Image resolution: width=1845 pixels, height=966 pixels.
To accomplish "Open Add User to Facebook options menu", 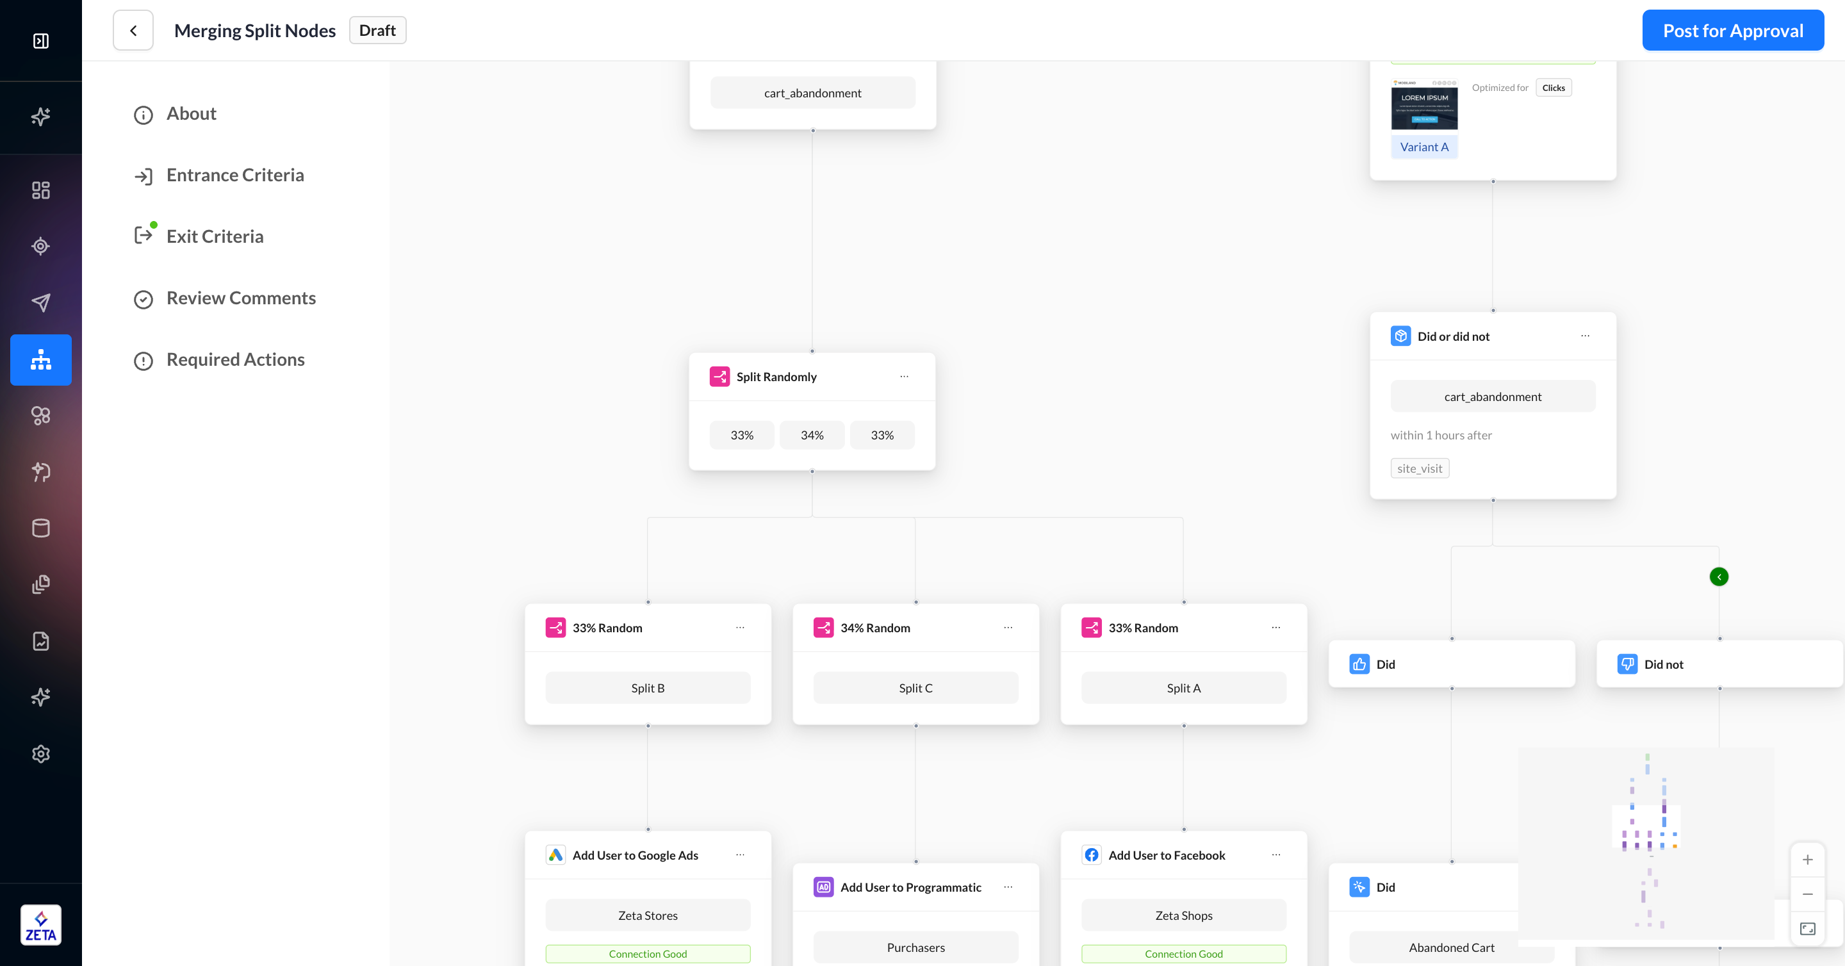I will pos(1275,855).
